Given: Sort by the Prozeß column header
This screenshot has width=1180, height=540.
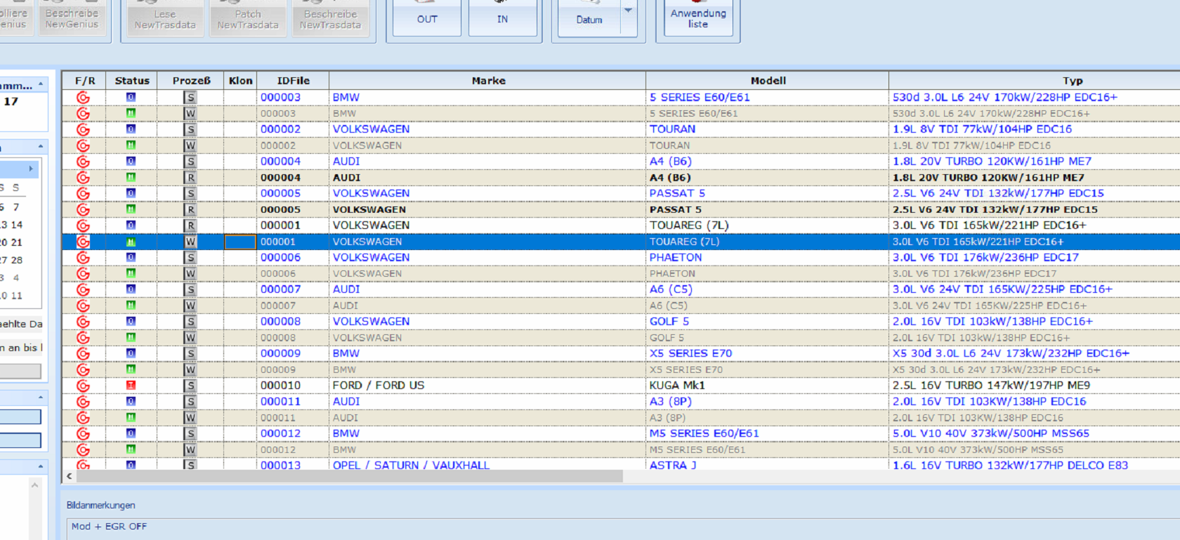Looking at the screenshot, I should (191, 81).
